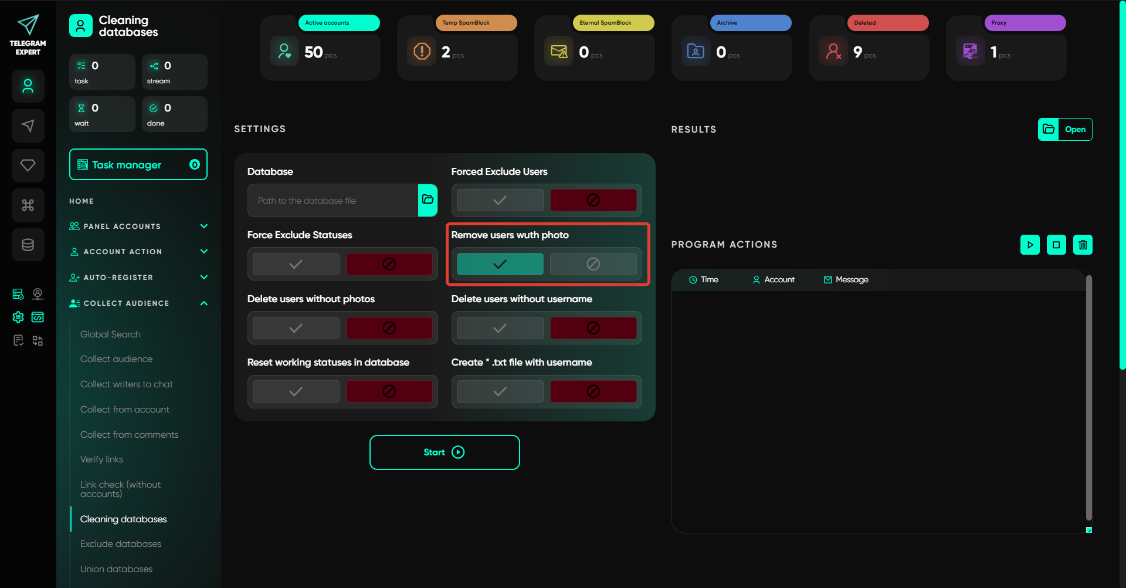Viewport: 1126px width, 588px height.
Task: Open Global Search menu item
Action: tap(110, 334)
